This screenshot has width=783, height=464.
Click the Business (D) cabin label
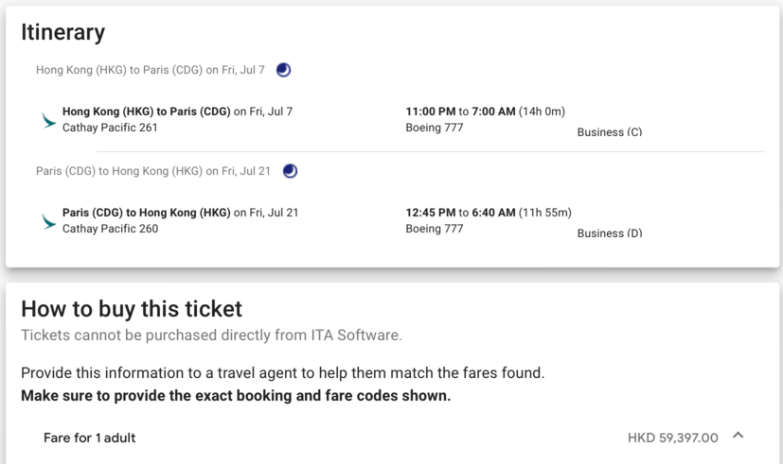pos(609,232)
